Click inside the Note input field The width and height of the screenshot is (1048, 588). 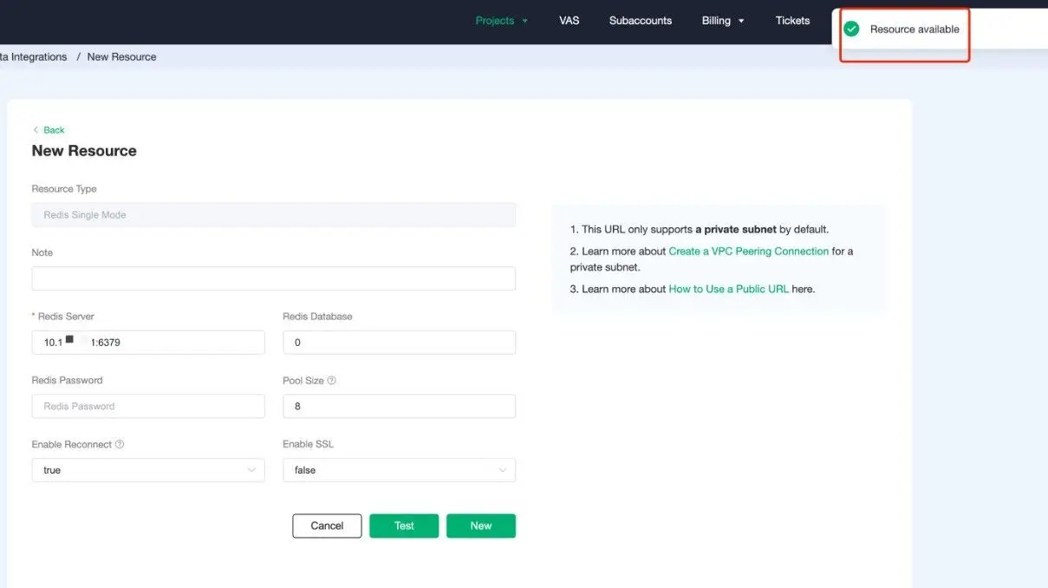pos(273,278)
